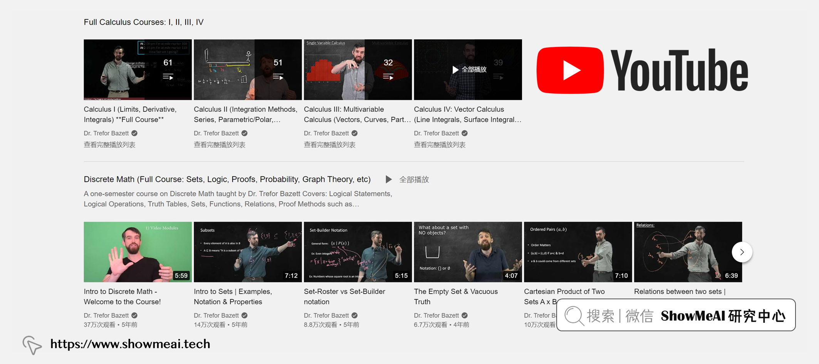Image resolution: width=819 pixels, height=364 pixels.
Task: Click verified badge under Calculus III
Action: [x=355, y=133]
